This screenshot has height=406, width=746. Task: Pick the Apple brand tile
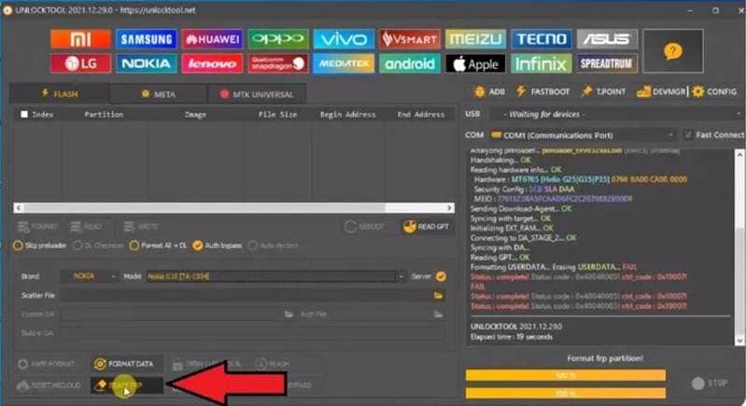pos(475,63)
